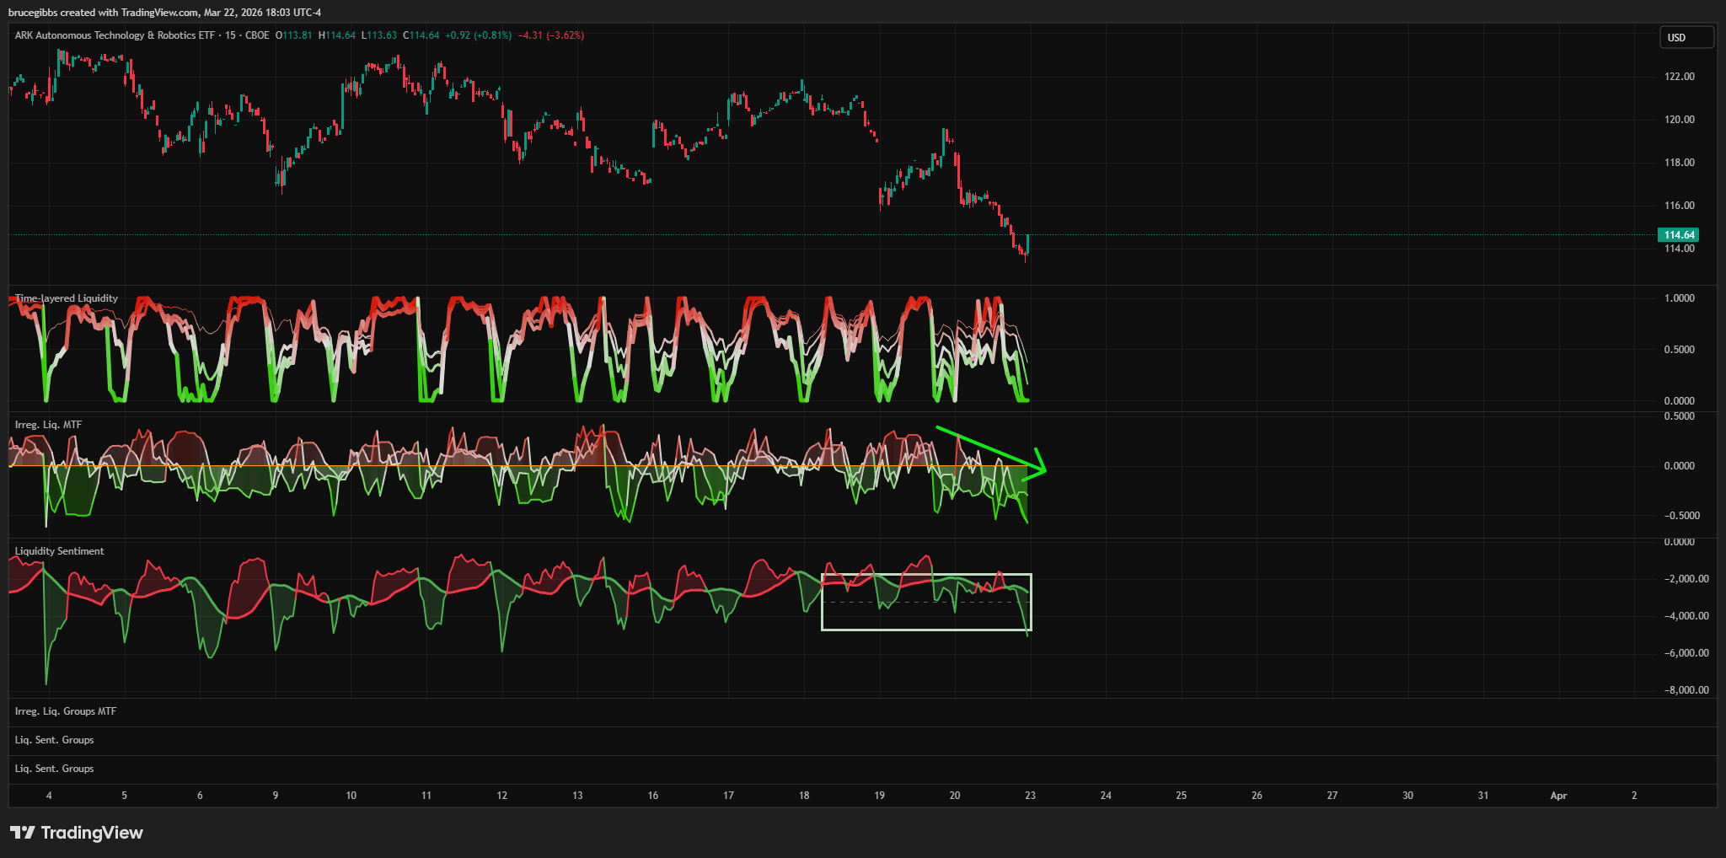
Task: Expand the first Liq. Sent. Groups pane
Action: (55, 740)
